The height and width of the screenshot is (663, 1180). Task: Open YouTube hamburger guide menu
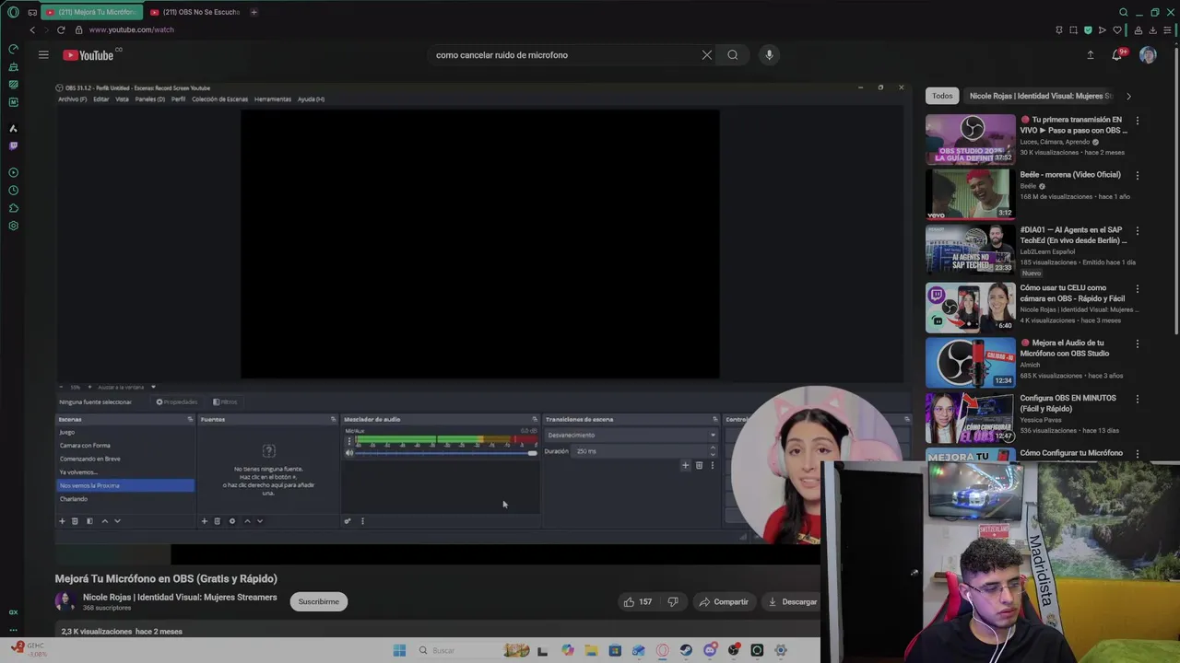43,55
